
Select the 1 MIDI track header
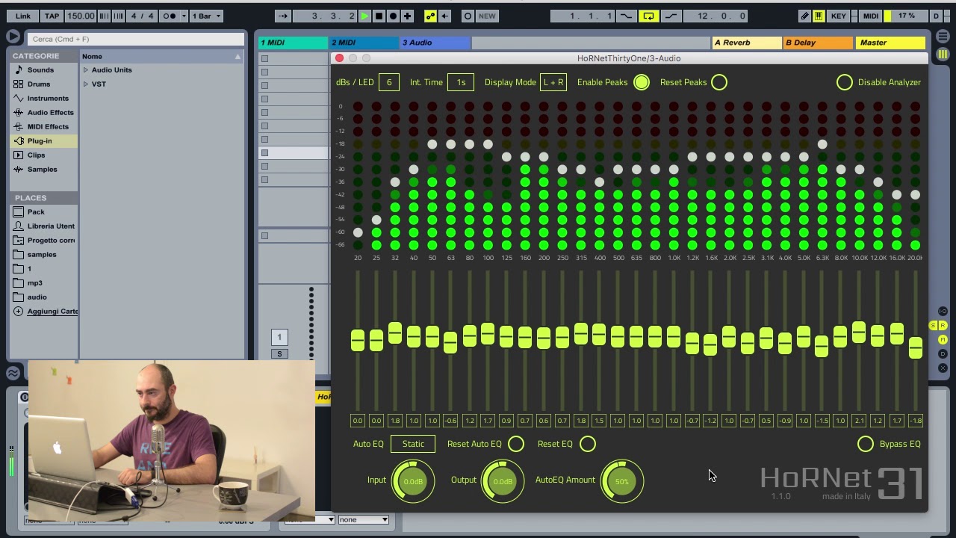coord(292,43)
